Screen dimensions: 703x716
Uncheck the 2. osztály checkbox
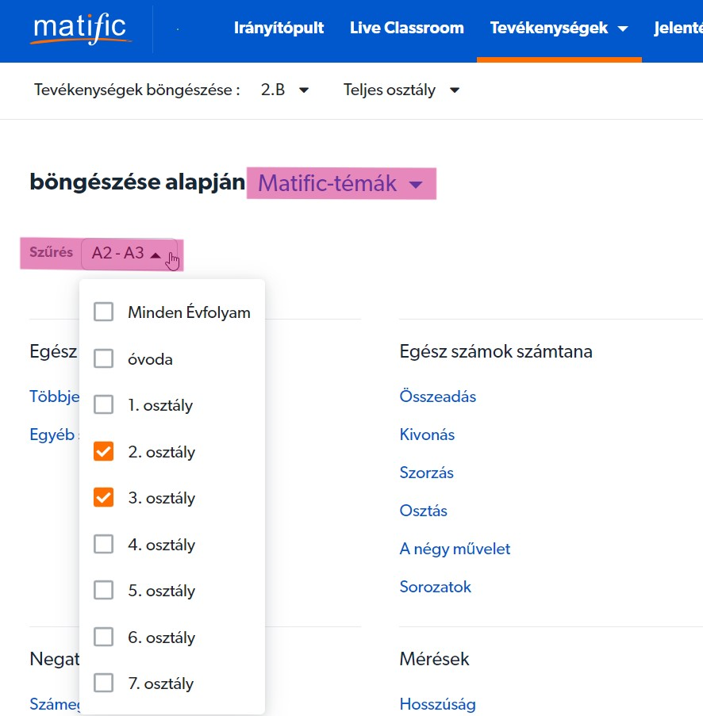pos(104,451)
